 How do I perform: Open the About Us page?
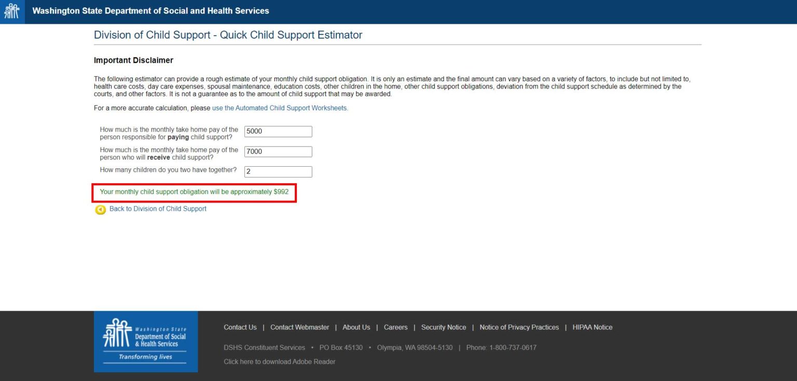click(356, 327)
